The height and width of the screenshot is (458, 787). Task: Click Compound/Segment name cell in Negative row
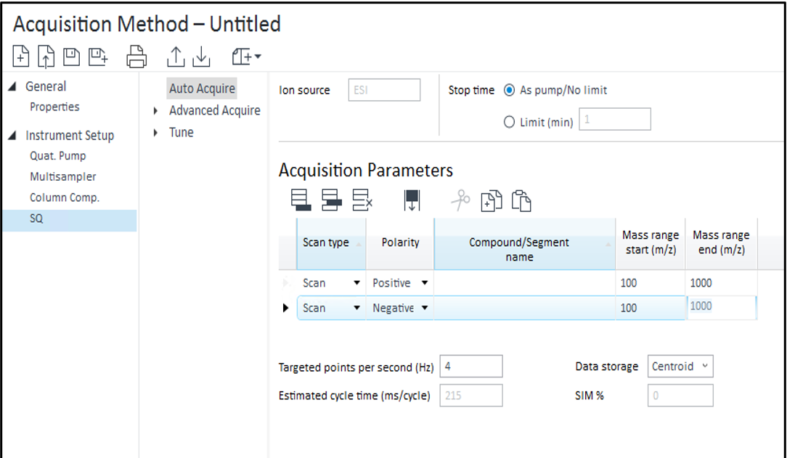tap(524, 308)
